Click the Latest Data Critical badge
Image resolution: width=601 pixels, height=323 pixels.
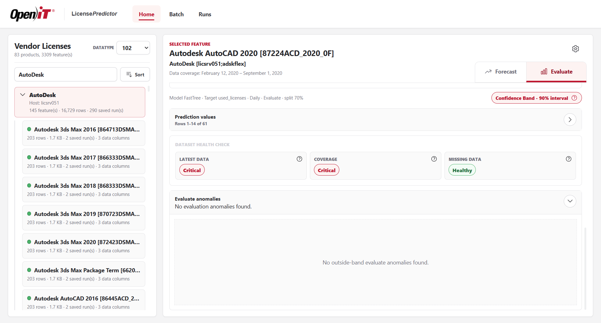pos(192,170)
